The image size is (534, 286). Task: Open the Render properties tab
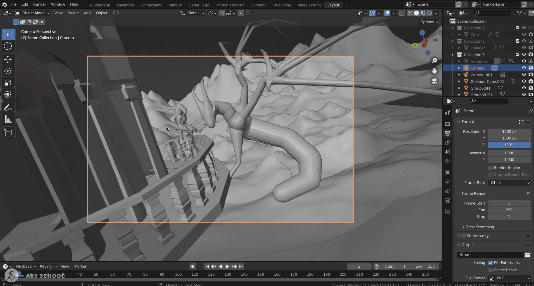pos(447,124)
